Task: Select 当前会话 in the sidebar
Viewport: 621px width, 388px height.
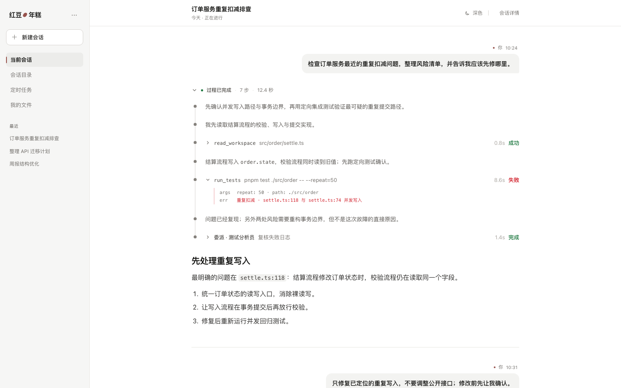Action: [x=44, y=60]
